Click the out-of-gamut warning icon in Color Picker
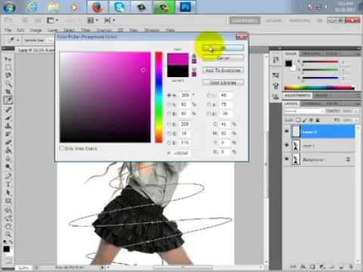The height and width of the screenshot is (272, 363). 194,56
